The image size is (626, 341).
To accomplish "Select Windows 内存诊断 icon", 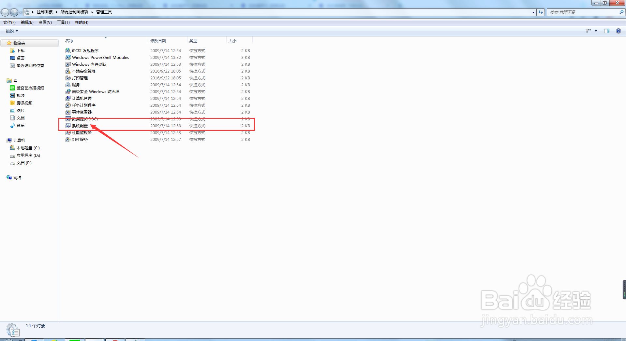I will pos(68,64).
